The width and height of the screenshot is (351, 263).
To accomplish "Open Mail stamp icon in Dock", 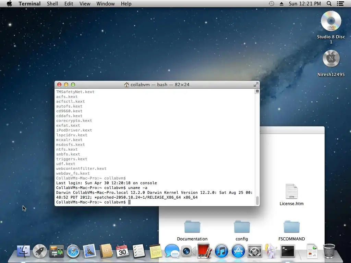I will (x=89, y=251).
